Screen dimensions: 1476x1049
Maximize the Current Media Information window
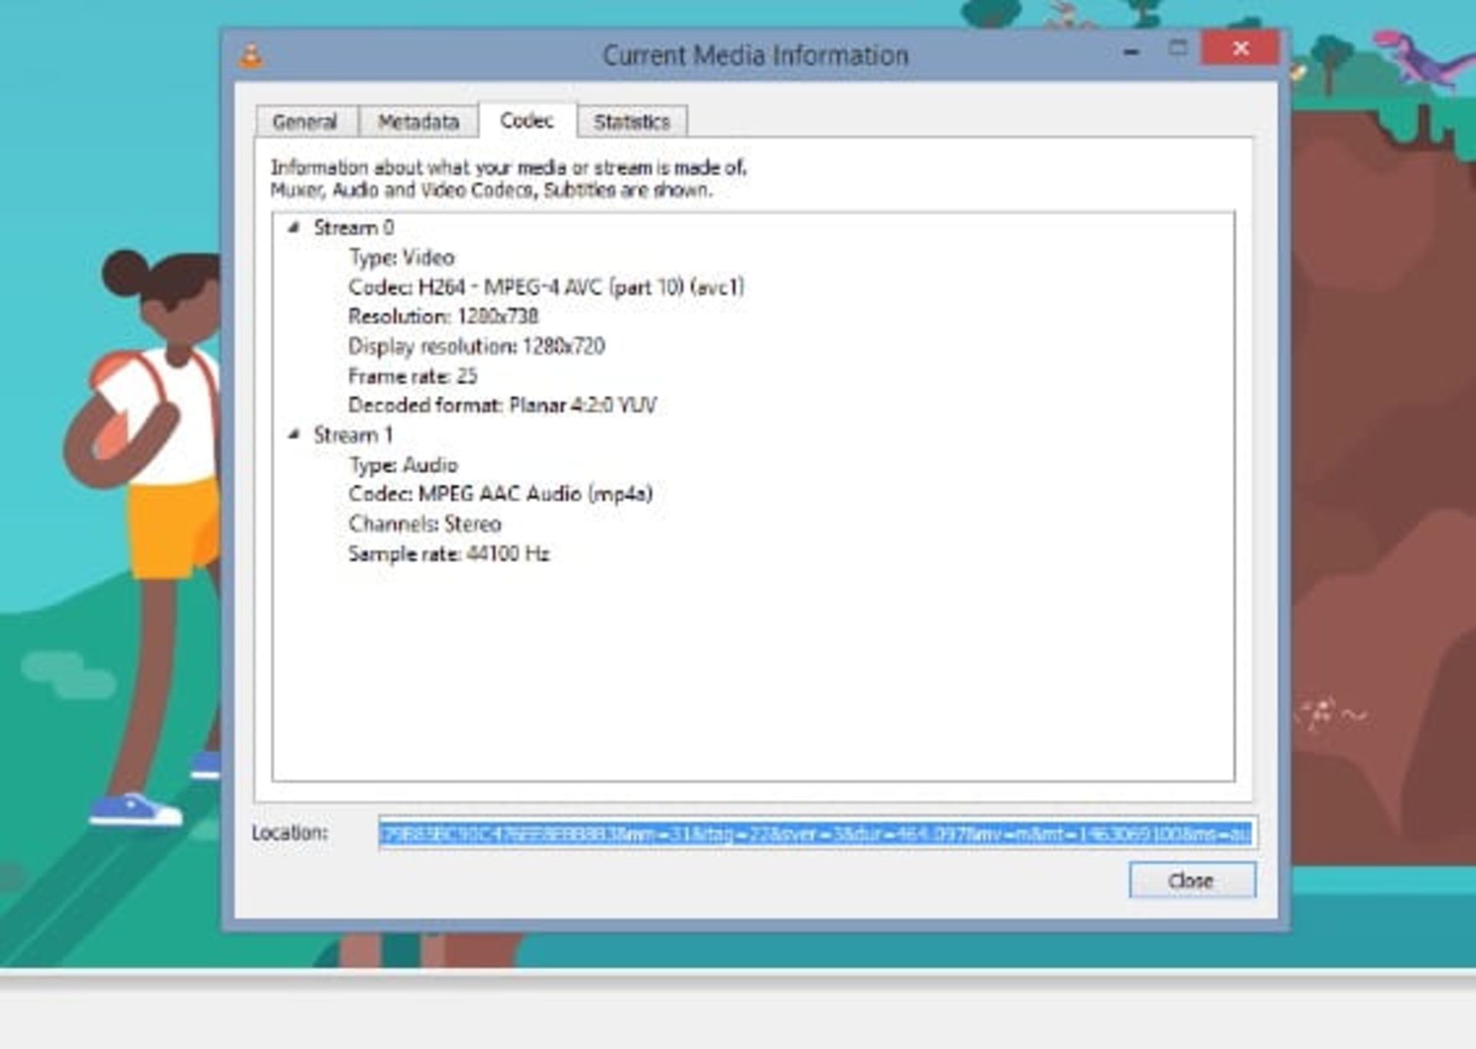1177,48
